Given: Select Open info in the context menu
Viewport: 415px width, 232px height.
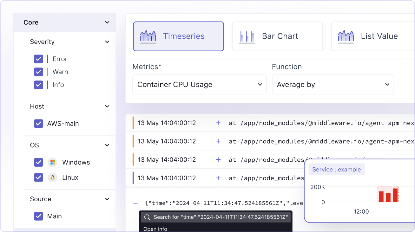Looking at the screenshot, I should pyautogui.click(x=155, y=229).
